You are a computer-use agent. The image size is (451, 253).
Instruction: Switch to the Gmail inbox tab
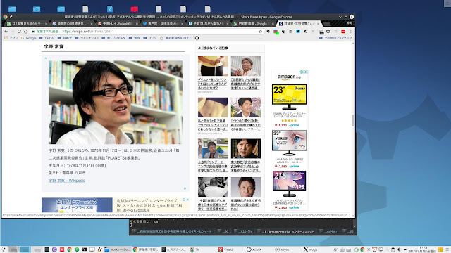[x=116, y=24]
